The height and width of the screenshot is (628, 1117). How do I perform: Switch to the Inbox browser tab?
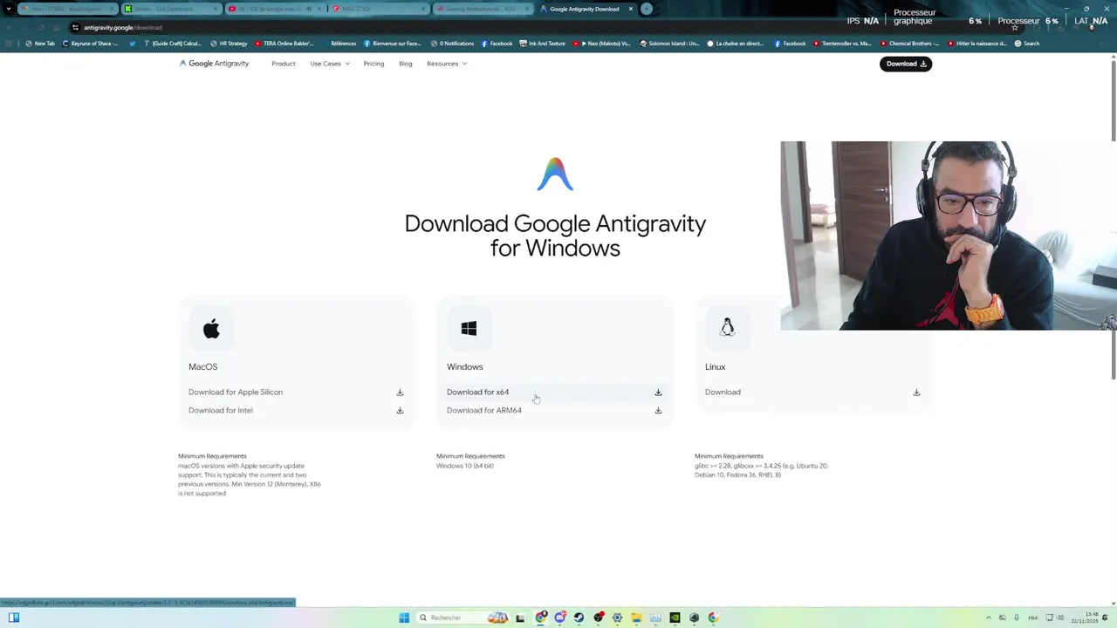click(66, 9)
